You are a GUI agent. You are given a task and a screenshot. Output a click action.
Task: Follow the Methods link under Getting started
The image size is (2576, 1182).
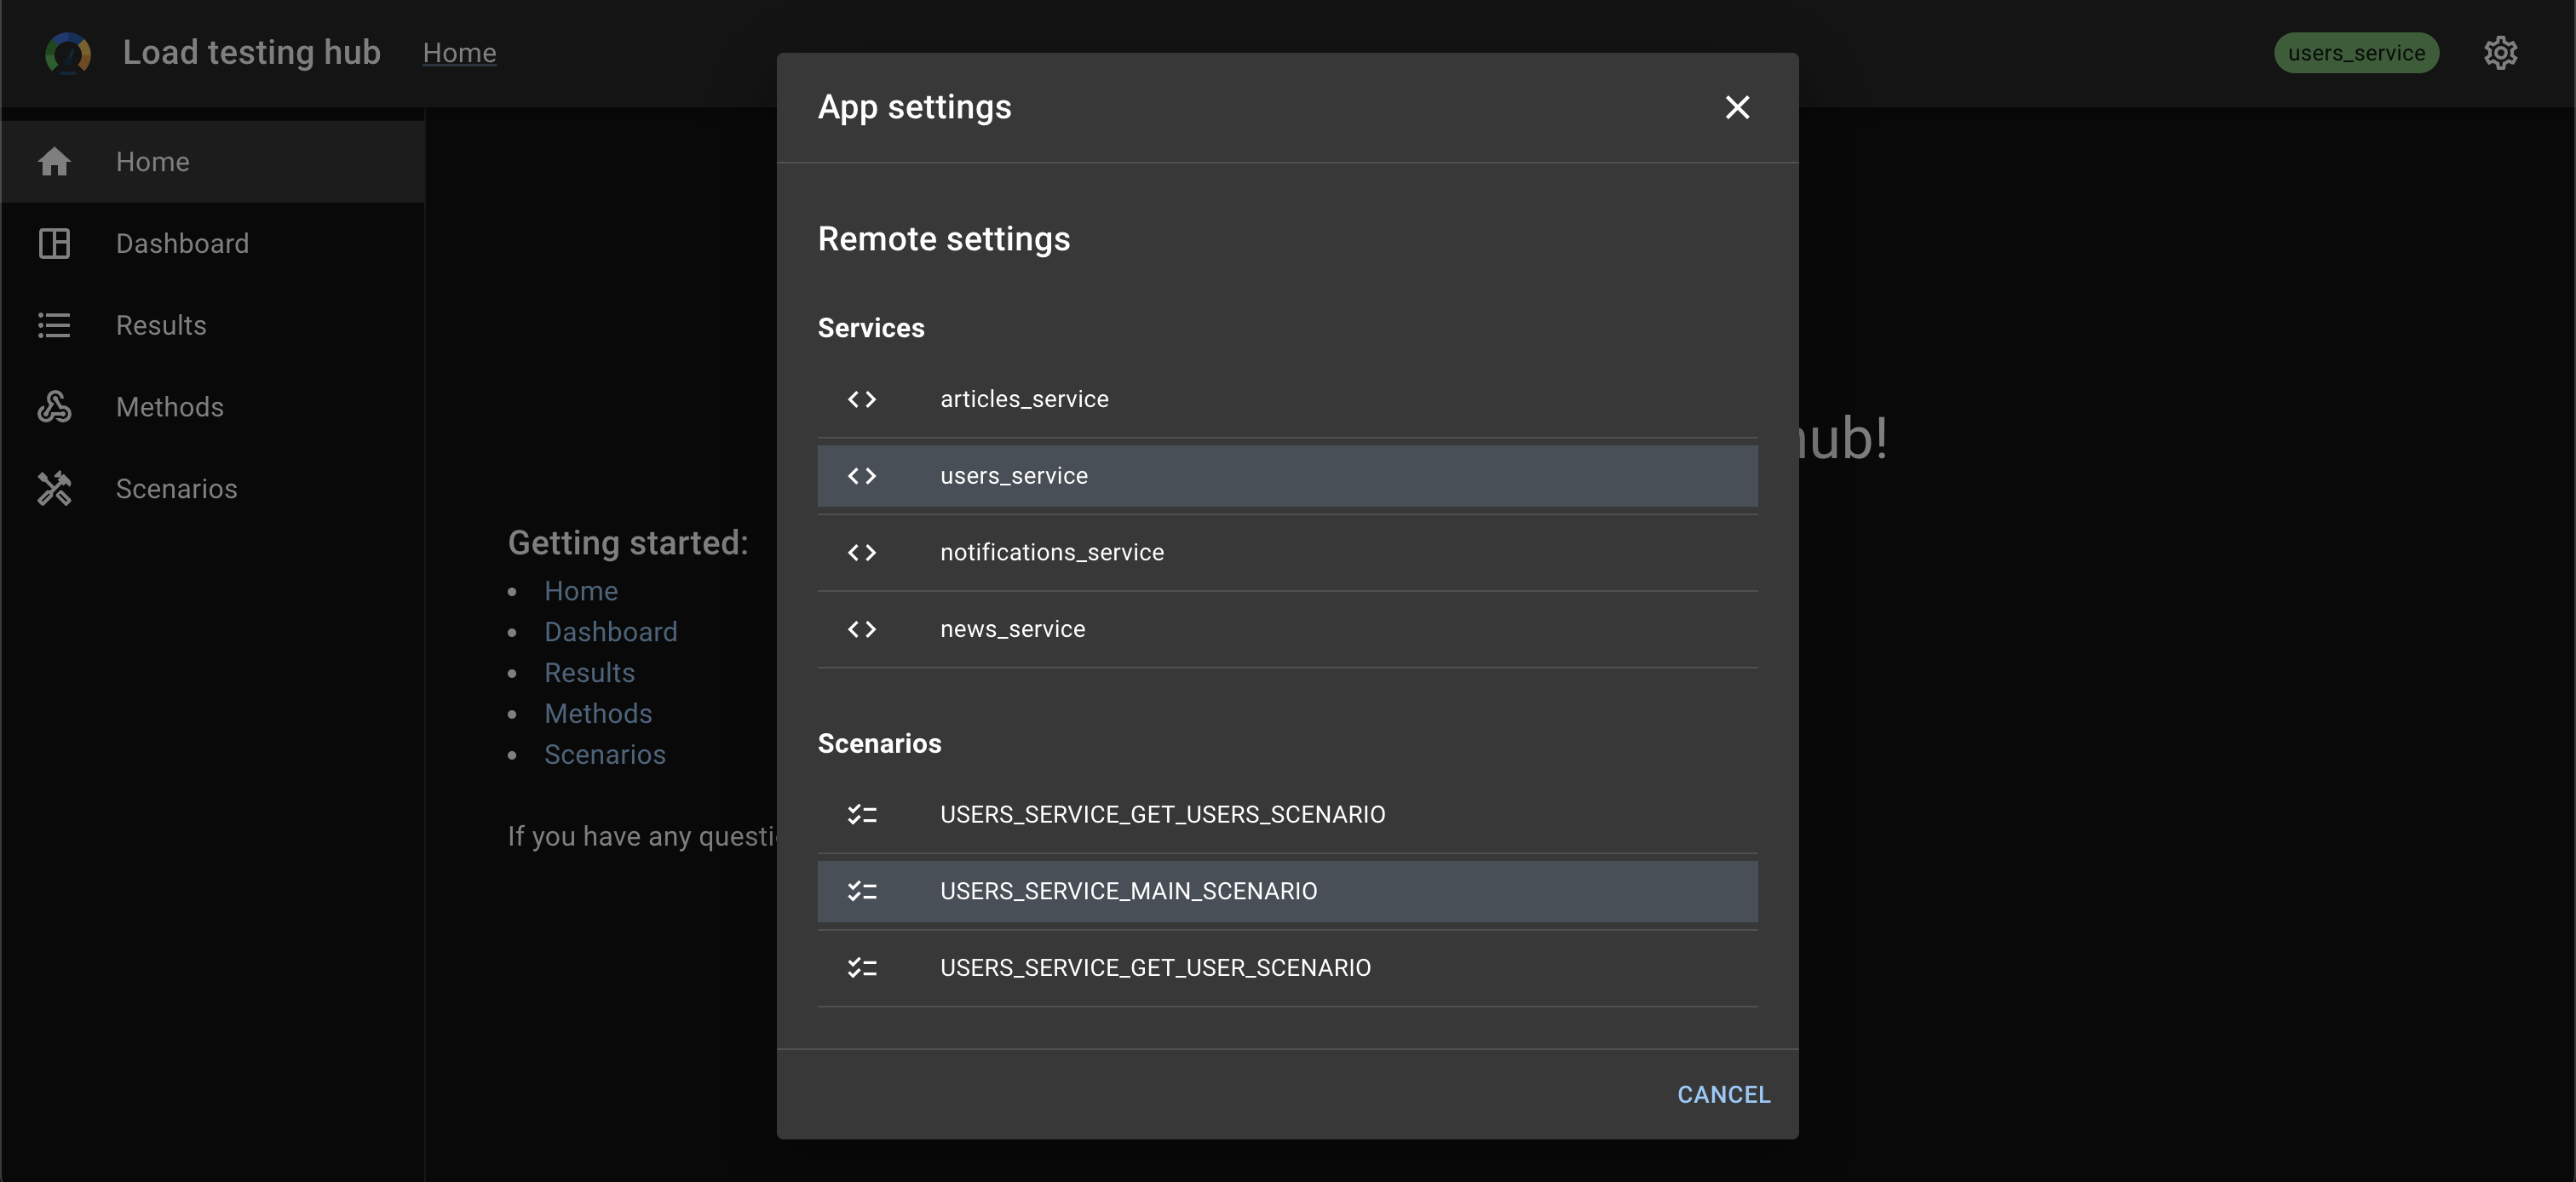coord(598,714)
